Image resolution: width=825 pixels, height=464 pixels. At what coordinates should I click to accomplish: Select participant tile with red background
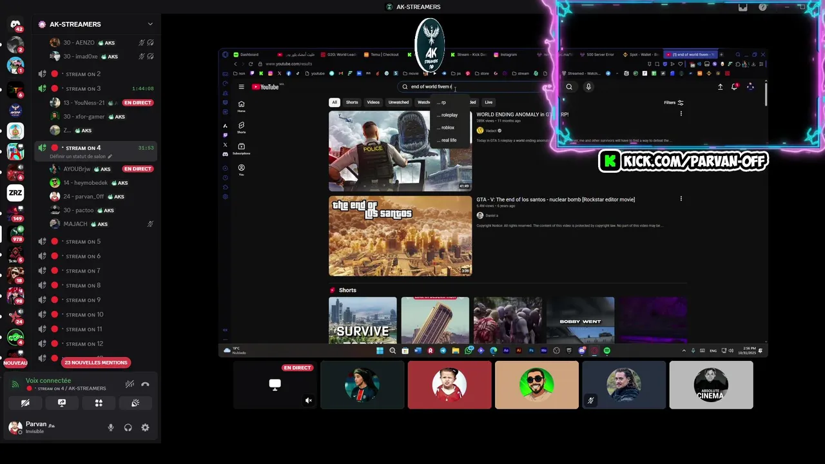[x=450, y=385]
